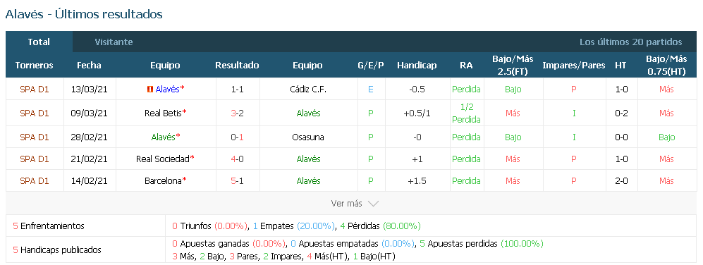Screen dimensions: 703x265
Task: Expand the Ver más chevron arrow
Action: 373,204
